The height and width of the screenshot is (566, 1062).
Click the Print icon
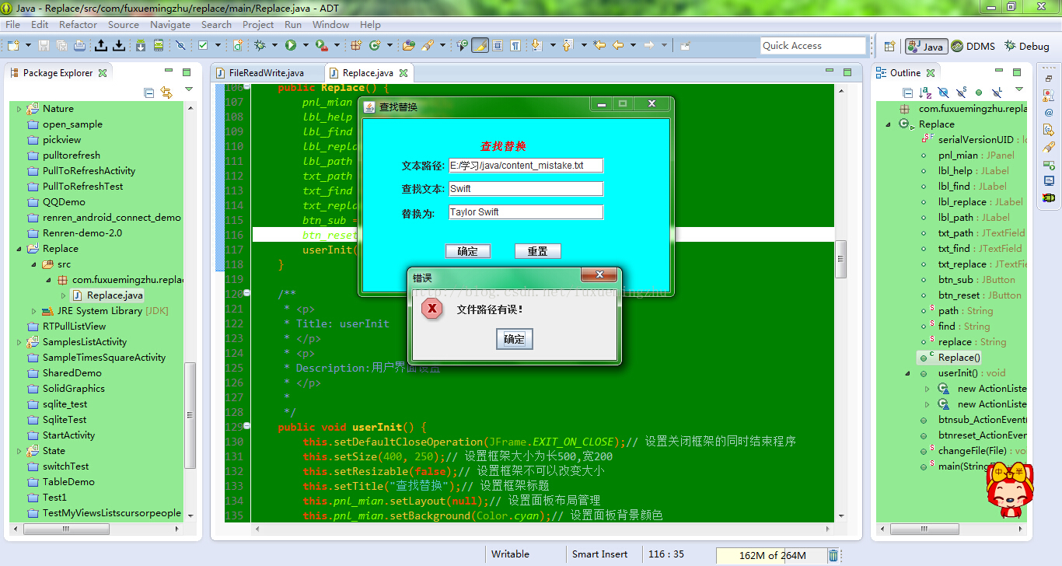[79, 45]
